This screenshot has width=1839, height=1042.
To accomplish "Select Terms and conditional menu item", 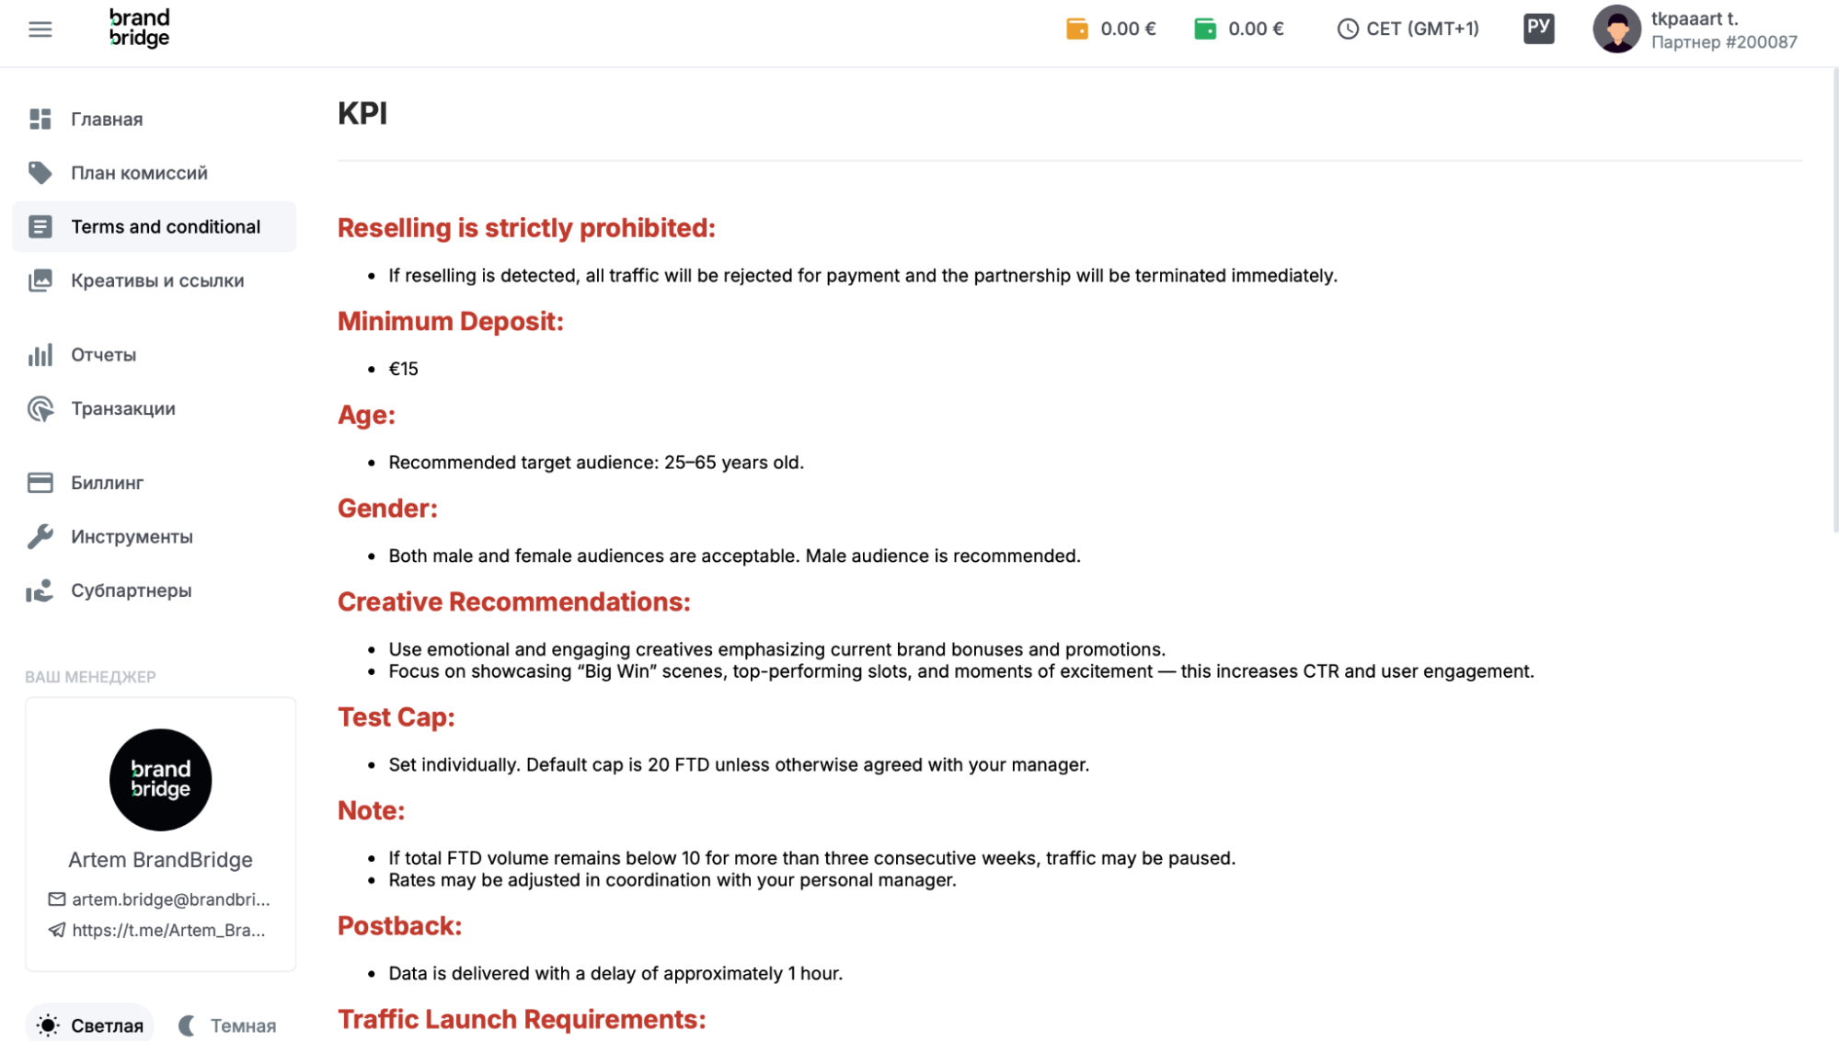I will pos(155,226).
